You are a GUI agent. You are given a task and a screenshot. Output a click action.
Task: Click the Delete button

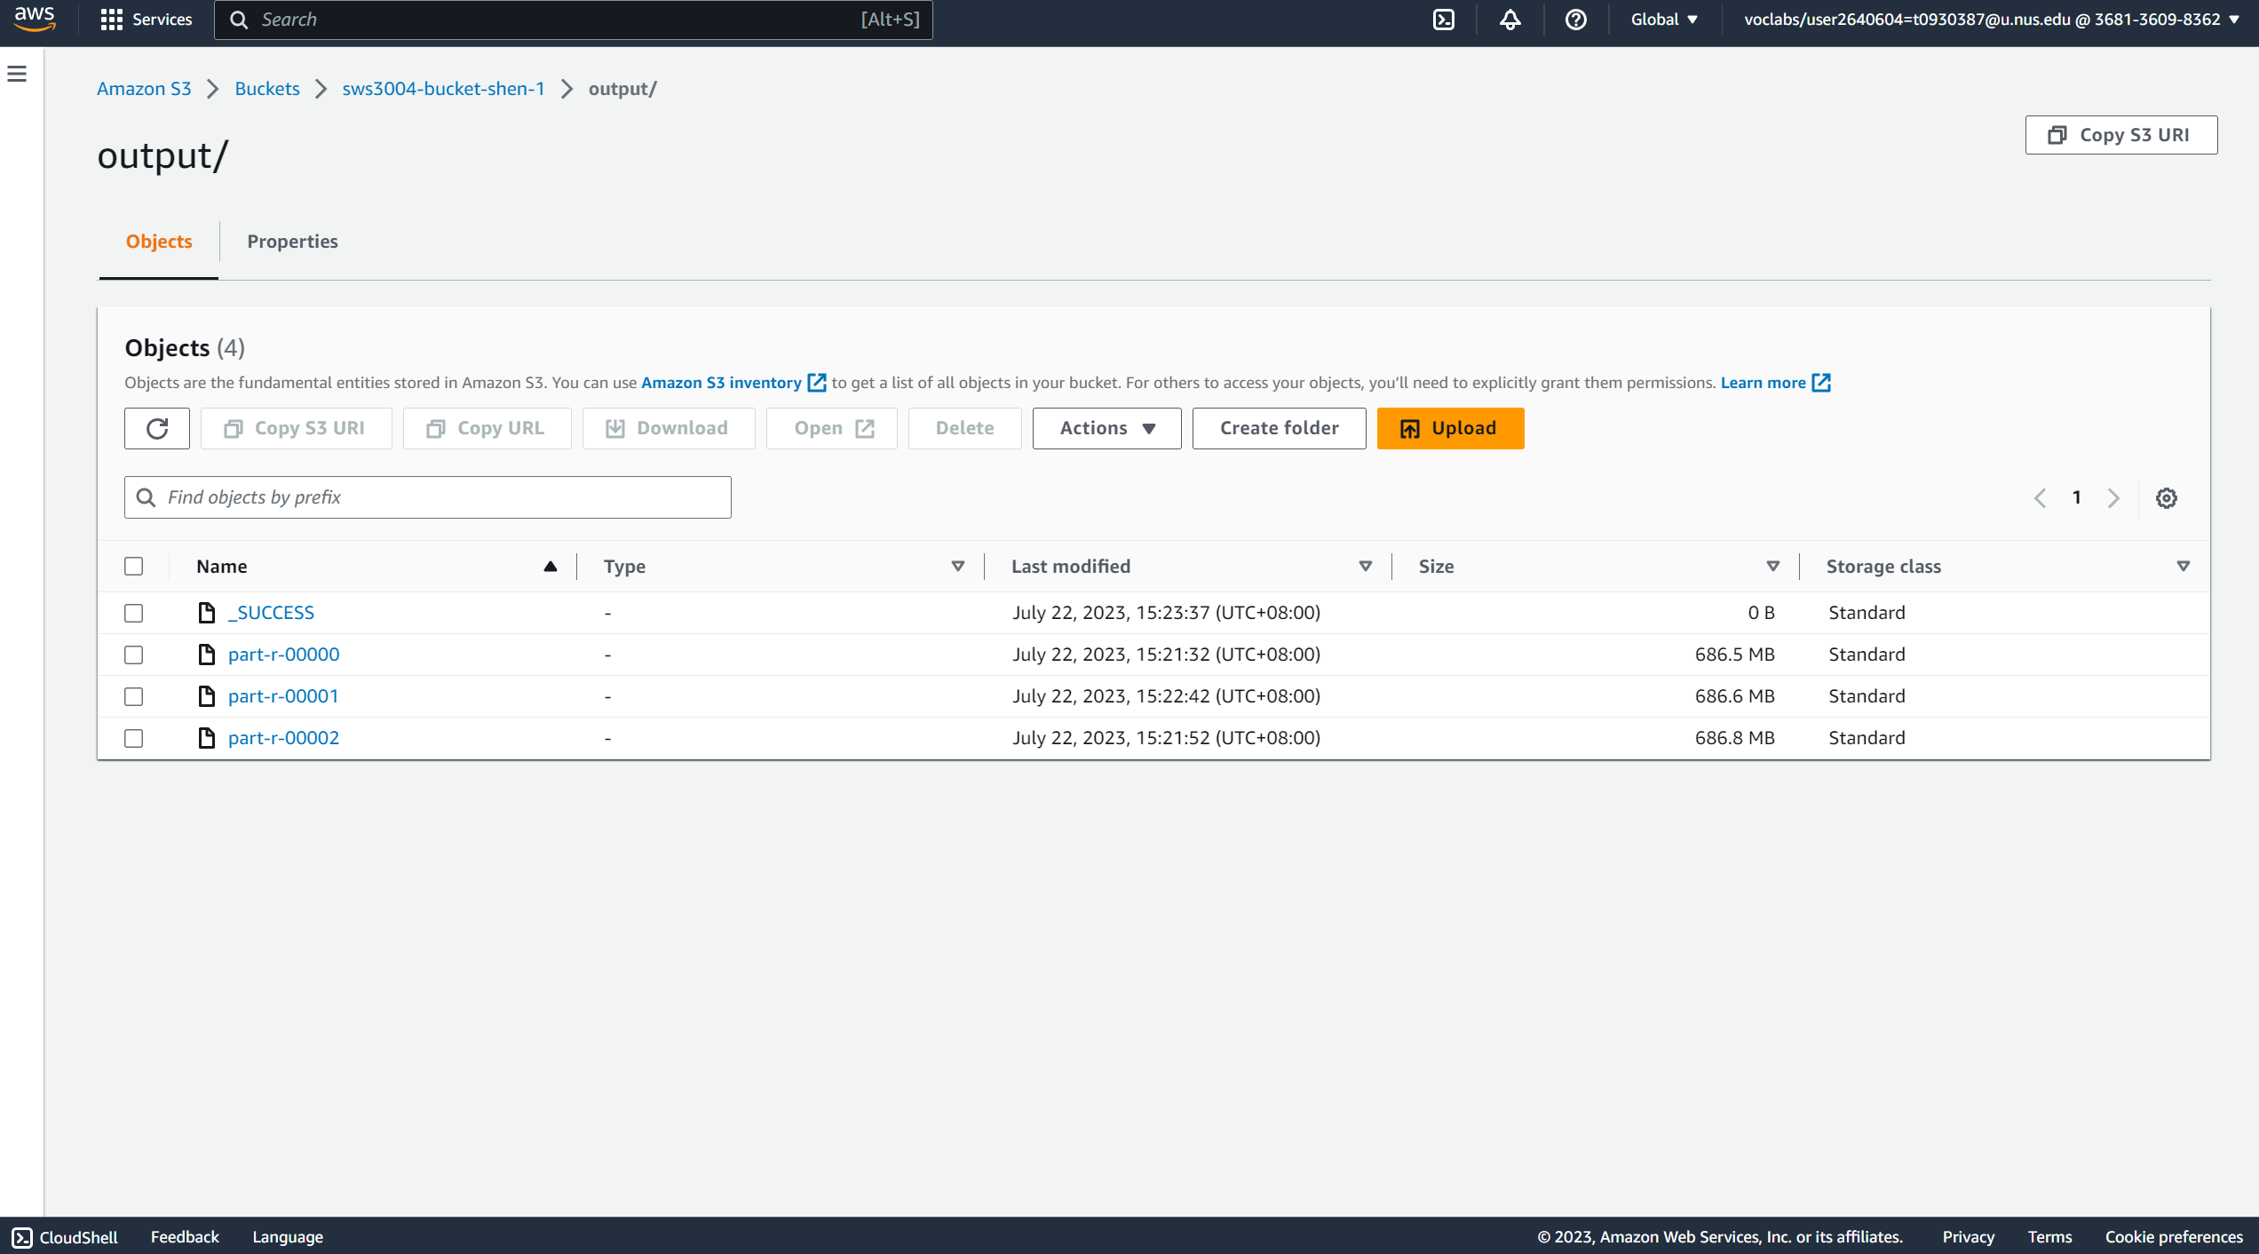[x=964, y=429]
